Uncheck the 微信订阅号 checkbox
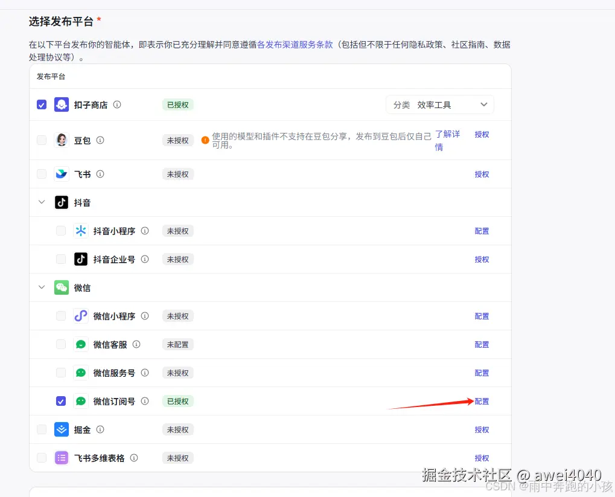 (x=60, y=401)
